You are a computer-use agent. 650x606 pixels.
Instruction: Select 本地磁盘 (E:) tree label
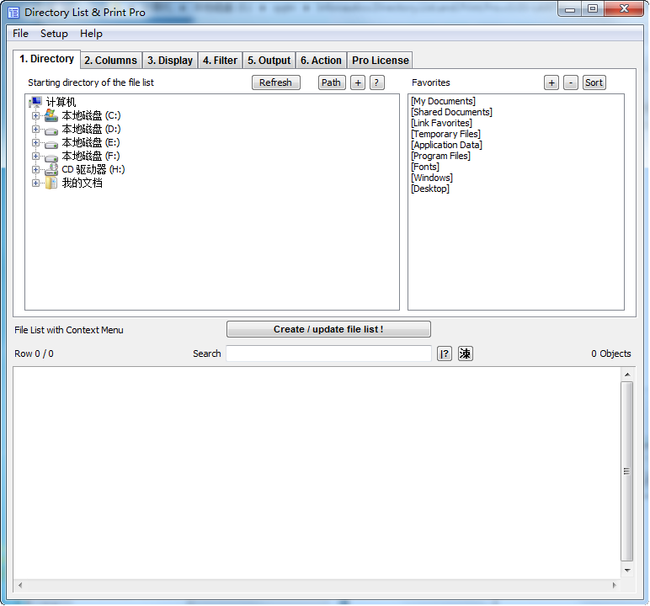(91, 142)
